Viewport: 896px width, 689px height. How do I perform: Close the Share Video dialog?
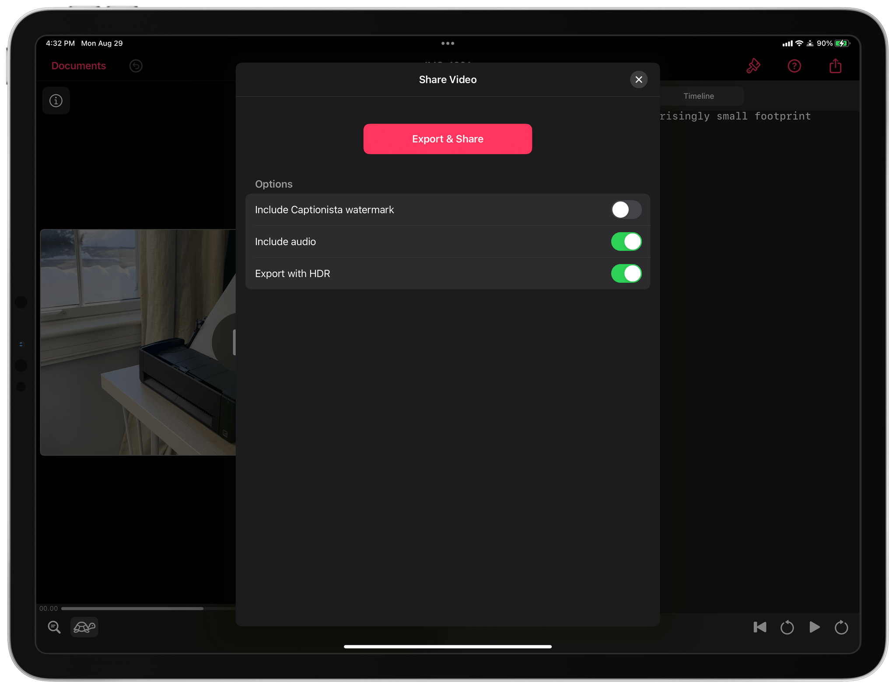638,80
